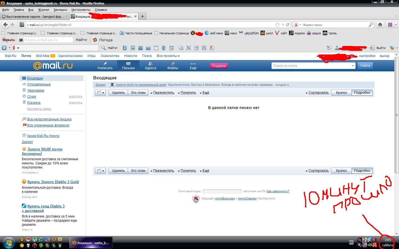Switch to Кратко view in bottom toolbar
This screenshot has height=249, width=399.
341,171
